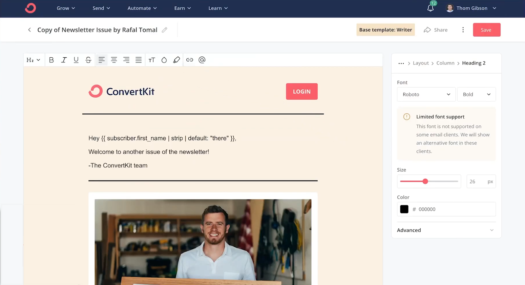Click the font size slider handle
Image resolution: width=525 pixels, height=285 pixels.
[x=425, y=181]
